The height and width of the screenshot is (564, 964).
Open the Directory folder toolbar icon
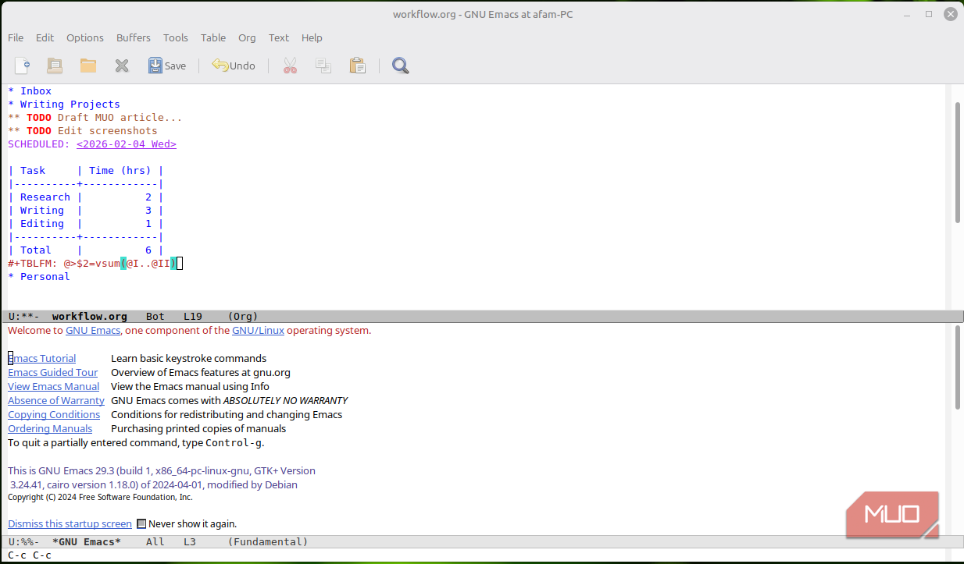point(88,66)
